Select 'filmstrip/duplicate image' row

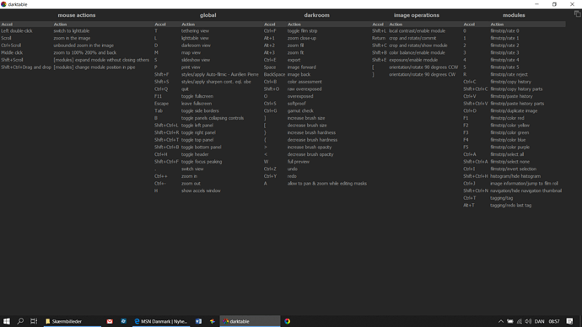(514, 110)
